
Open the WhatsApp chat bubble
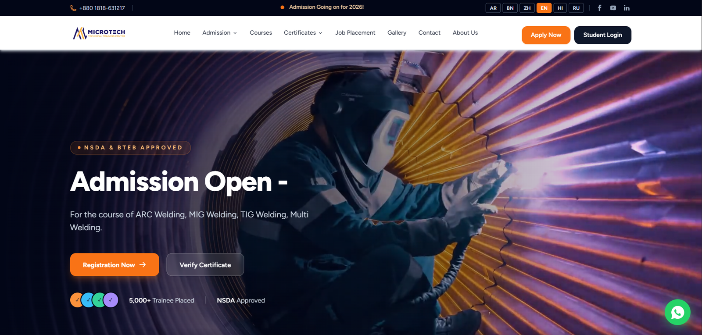tap(677, 312)
